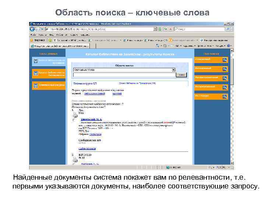Tick the checkbox of second result record
This screenshot has width=265, height=198.
point(74,164)
